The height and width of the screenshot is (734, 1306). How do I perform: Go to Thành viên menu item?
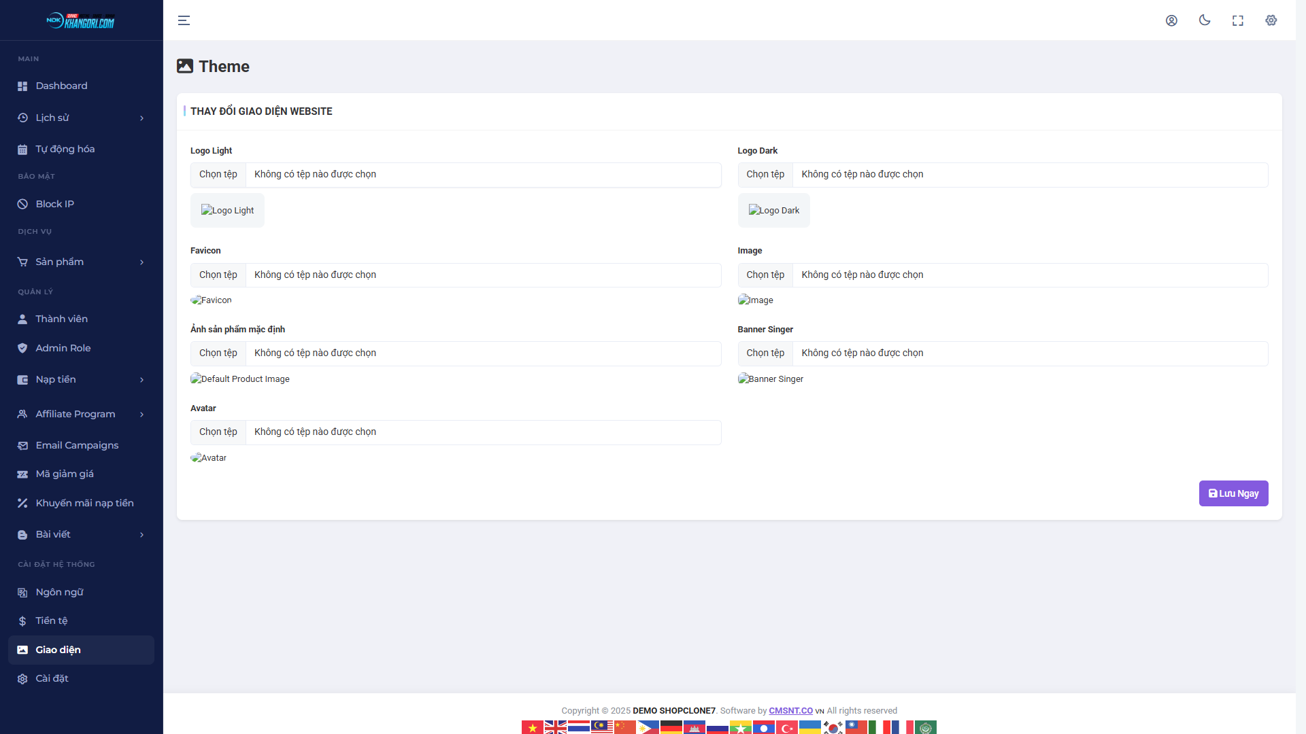pyautogui.click(x=61, y=319)
